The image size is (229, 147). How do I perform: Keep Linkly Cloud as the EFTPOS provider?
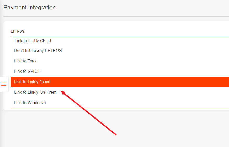pos(32,82)
